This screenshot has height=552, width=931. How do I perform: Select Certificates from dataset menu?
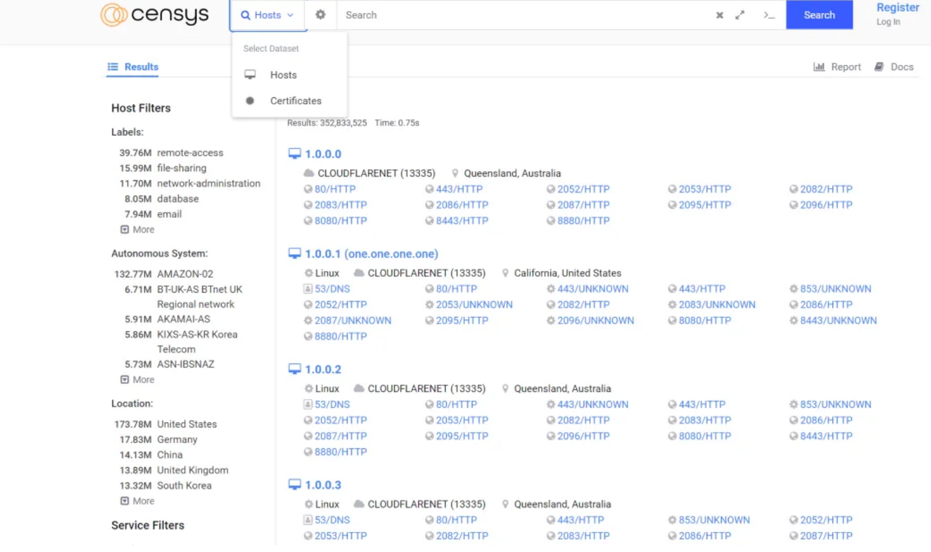(x=296, y=101)
